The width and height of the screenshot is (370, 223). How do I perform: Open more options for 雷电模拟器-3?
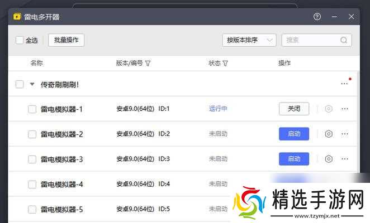tap(345, 159)
